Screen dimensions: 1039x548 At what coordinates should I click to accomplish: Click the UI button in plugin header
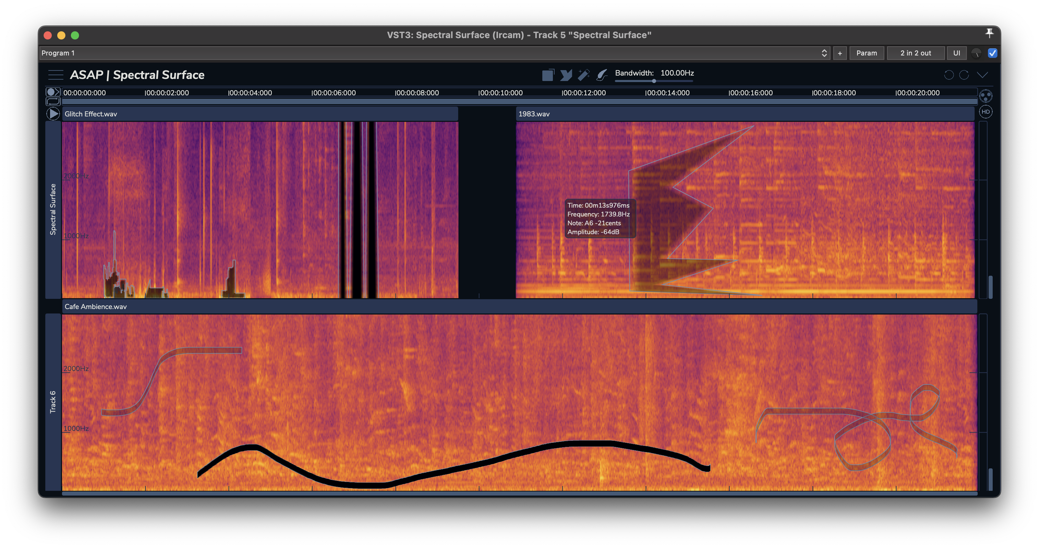click(956, 53)
